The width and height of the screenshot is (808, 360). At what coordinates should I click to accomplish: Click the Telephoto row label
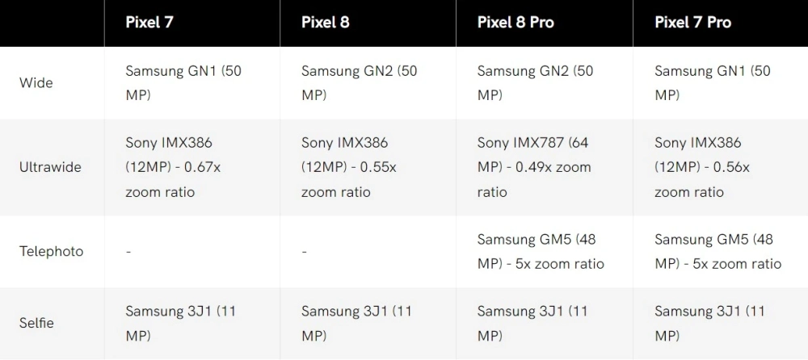(51, 251)
